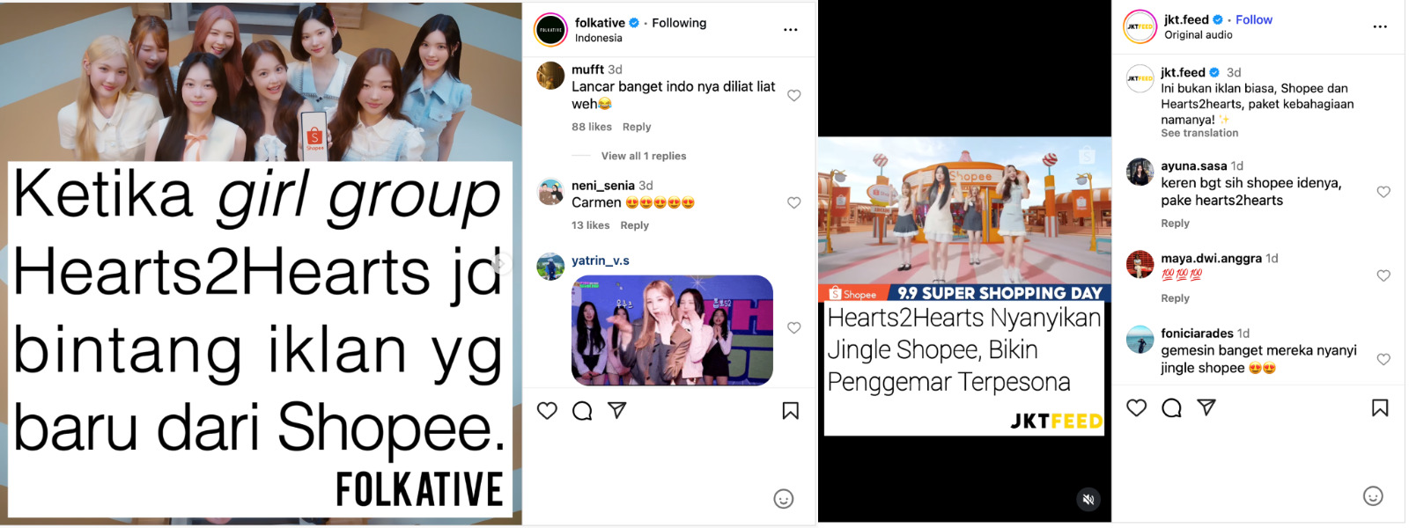
Task: Open yatrin_v.s profile from username
Action: coord(601,260)
